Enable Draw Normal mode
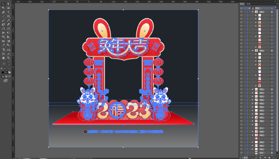 tap(3, 76)
